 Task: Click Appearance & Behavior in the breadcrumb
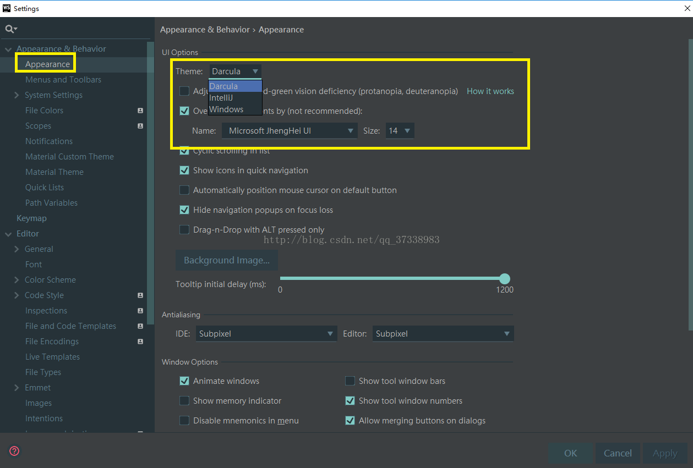[205, 30]
